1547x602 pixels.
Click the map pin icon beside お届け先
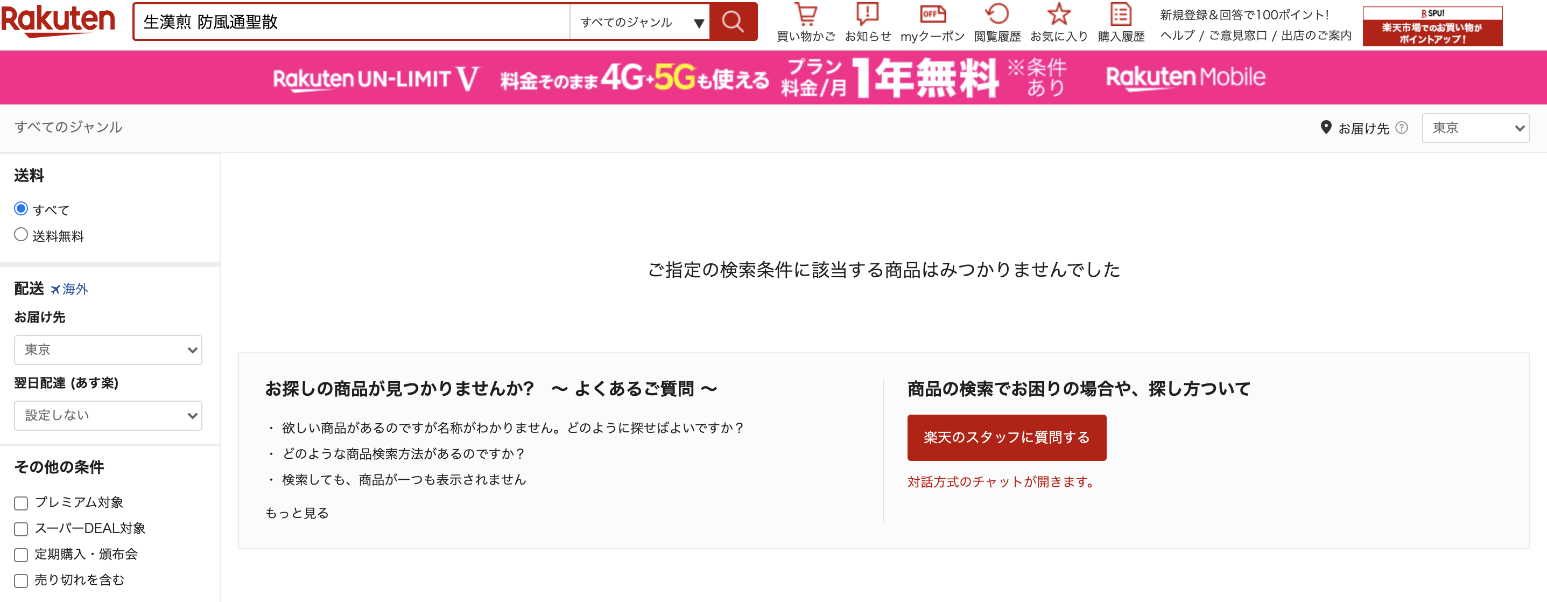[1326, 128]
